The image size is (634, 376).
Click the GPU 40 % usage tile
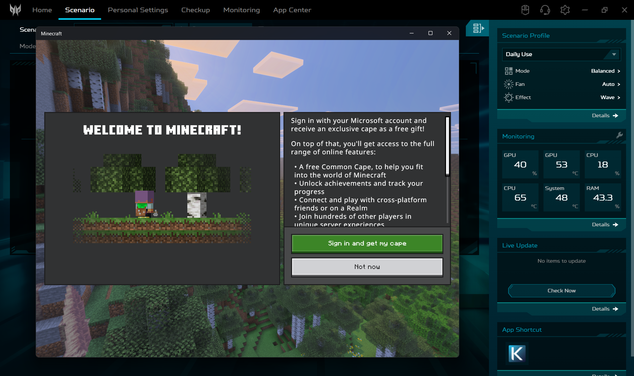point(520,164)
